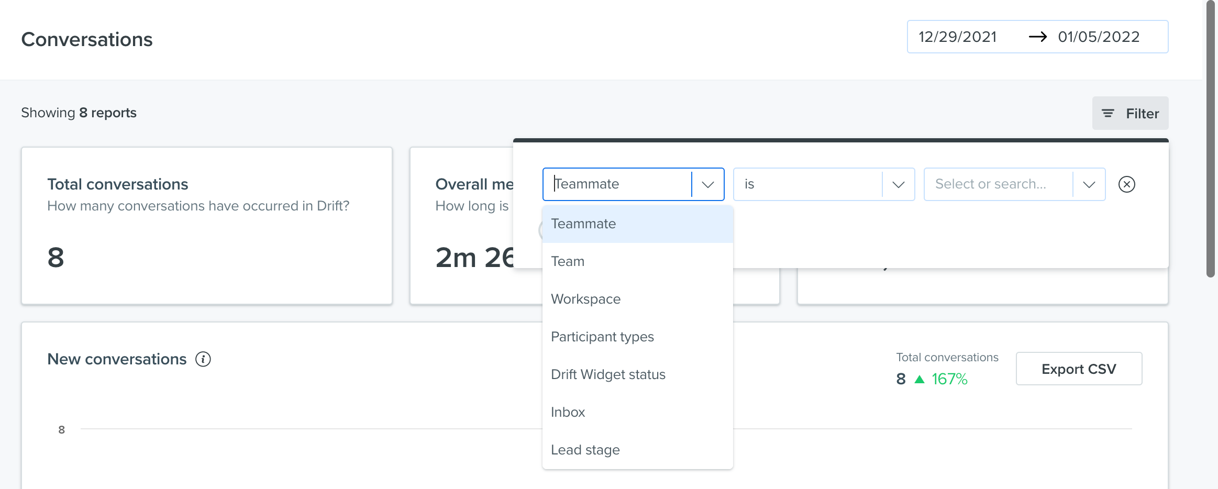
Task: Click the filter lines icon in Filter button
Action: [x=1108, y=113]
